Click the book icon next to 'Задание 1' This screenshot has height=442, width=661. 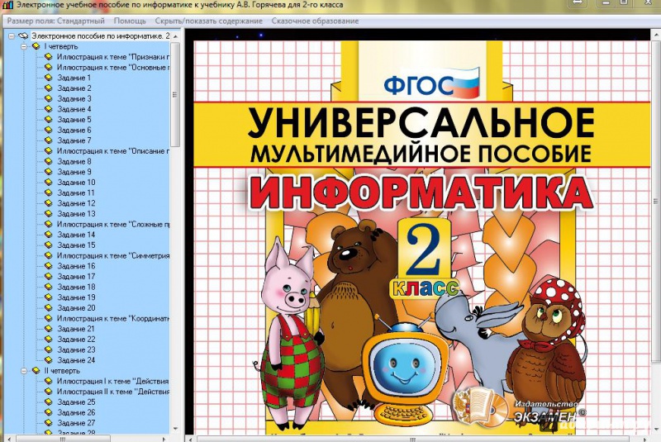coord(49,78)
